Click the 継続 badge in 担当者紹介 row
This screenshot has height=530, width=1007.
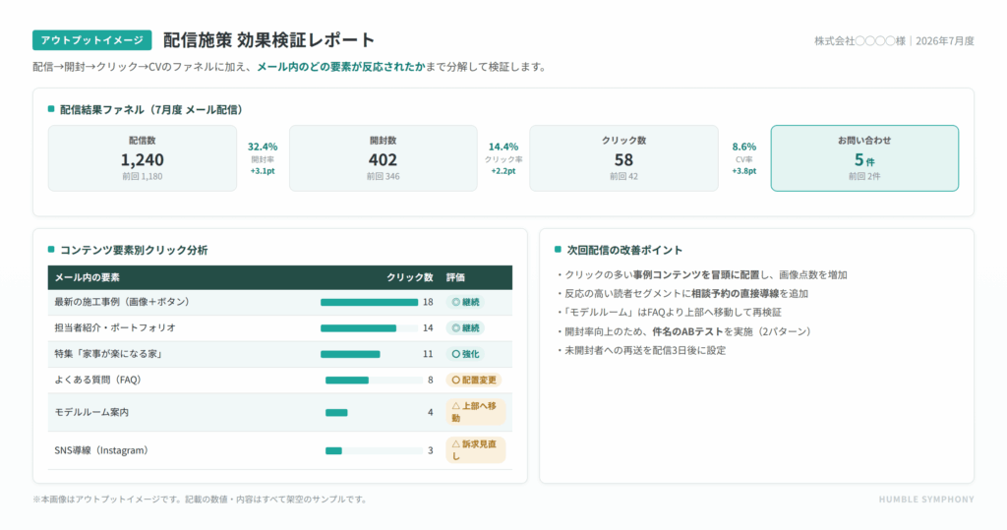tap(465, 328)
